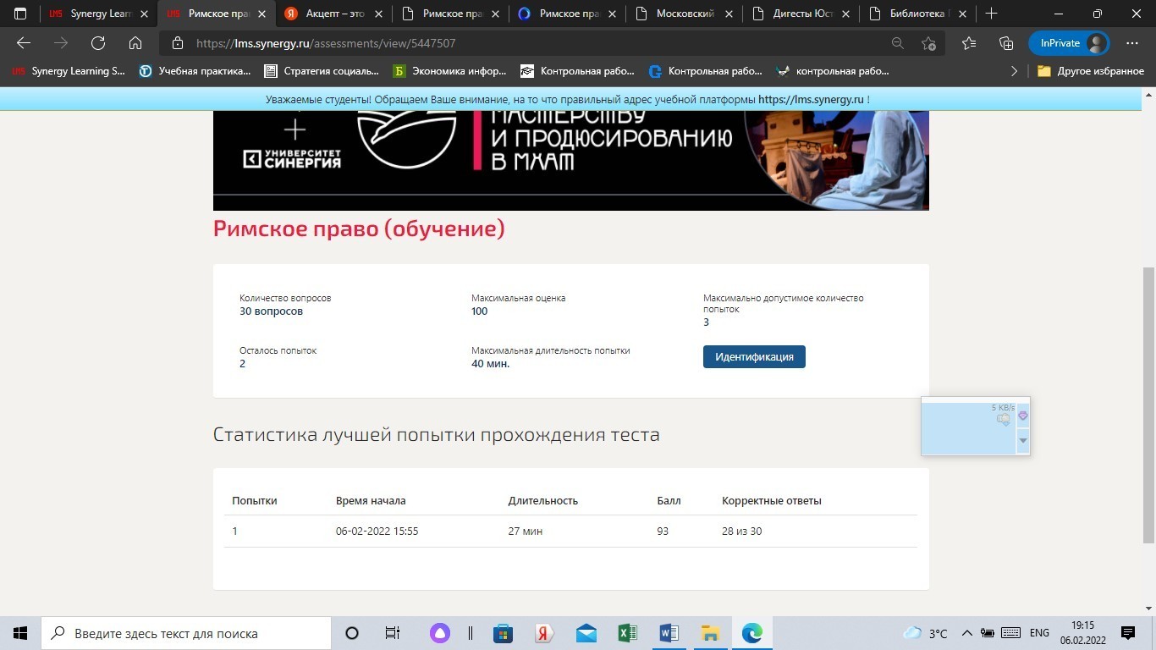Close the Акцепт – это tab

[x=377, y=14]
